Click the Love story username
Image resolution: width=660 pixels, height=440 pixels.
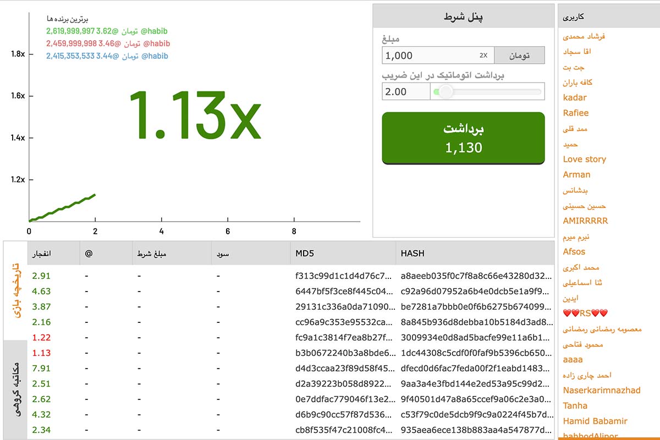point(585,159)
